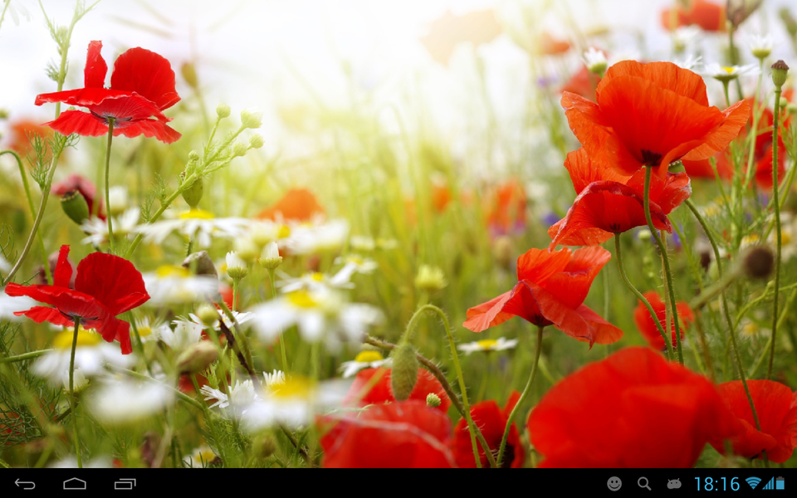Open quick settings via the 18:16 clock
This screenshot has width=797, height=498.
(716, 483)
